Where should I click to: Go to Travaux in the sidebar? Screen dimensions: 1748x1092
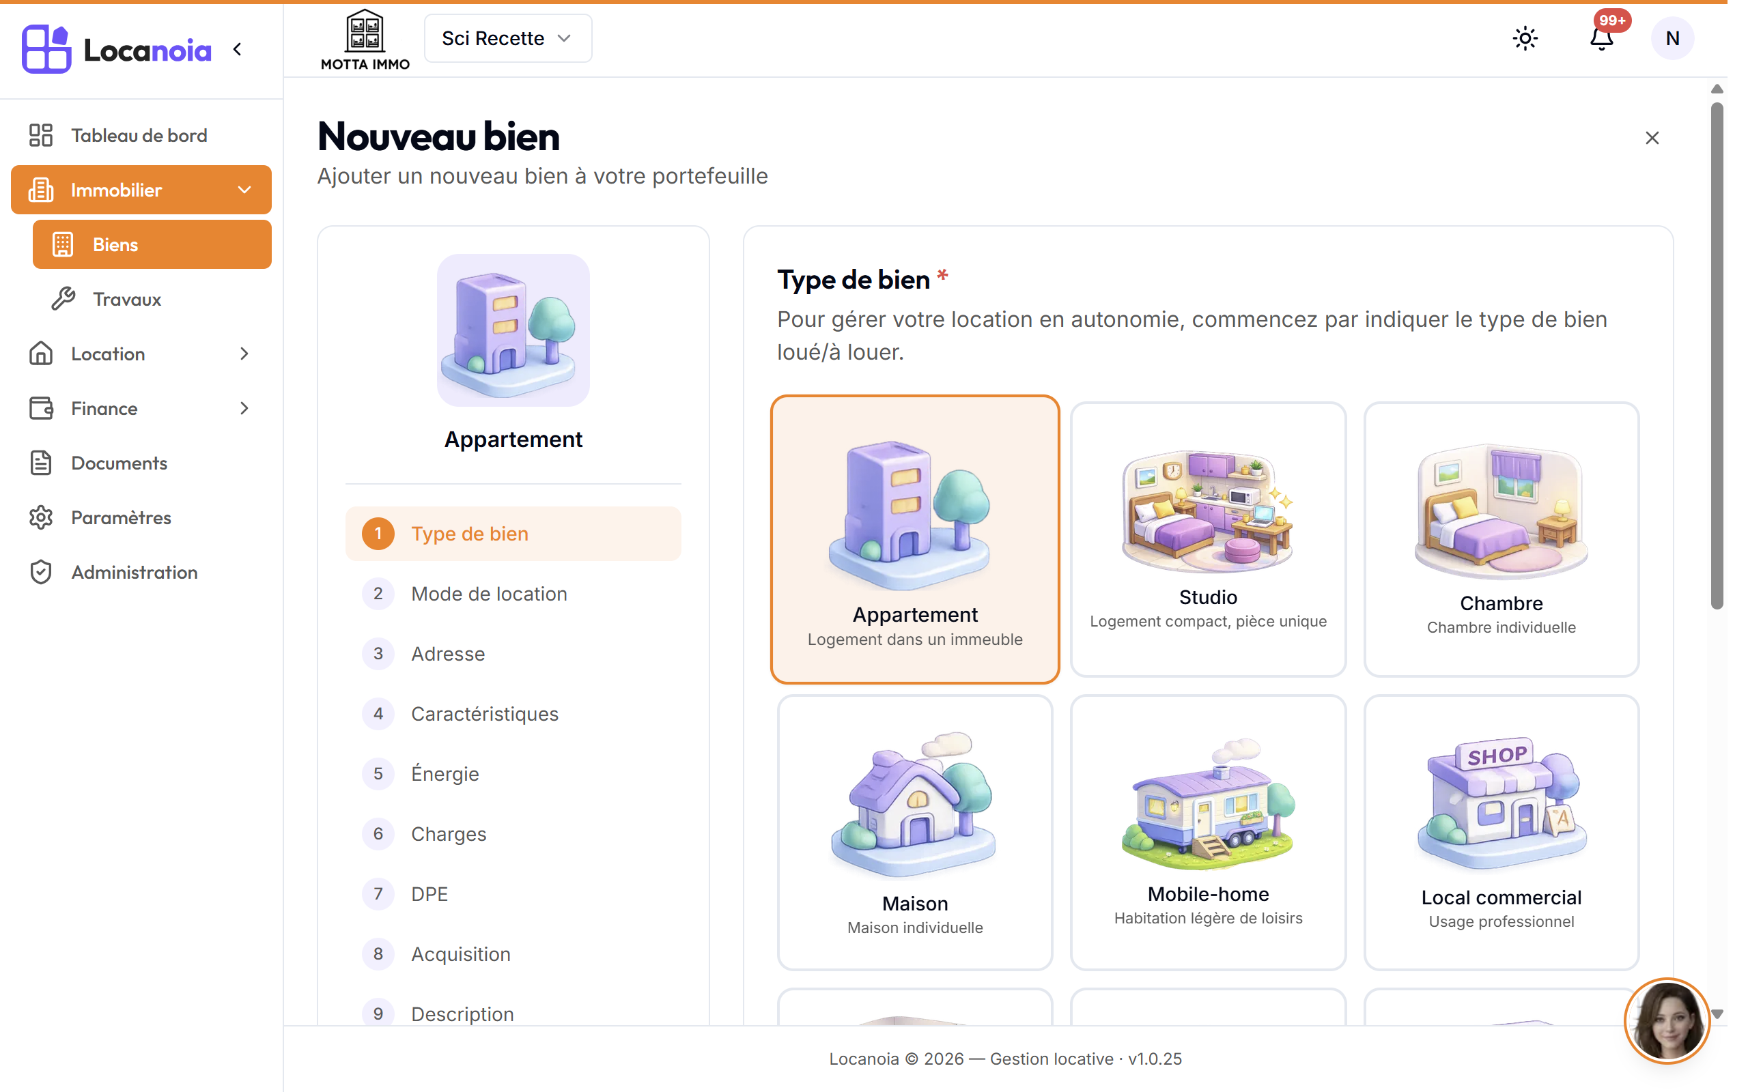click(x=152, y=299)
